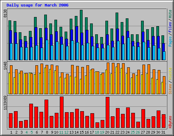This screenshot has width=174, height=136.
Task: Click the Visits legend label
Action: point(170,74)
